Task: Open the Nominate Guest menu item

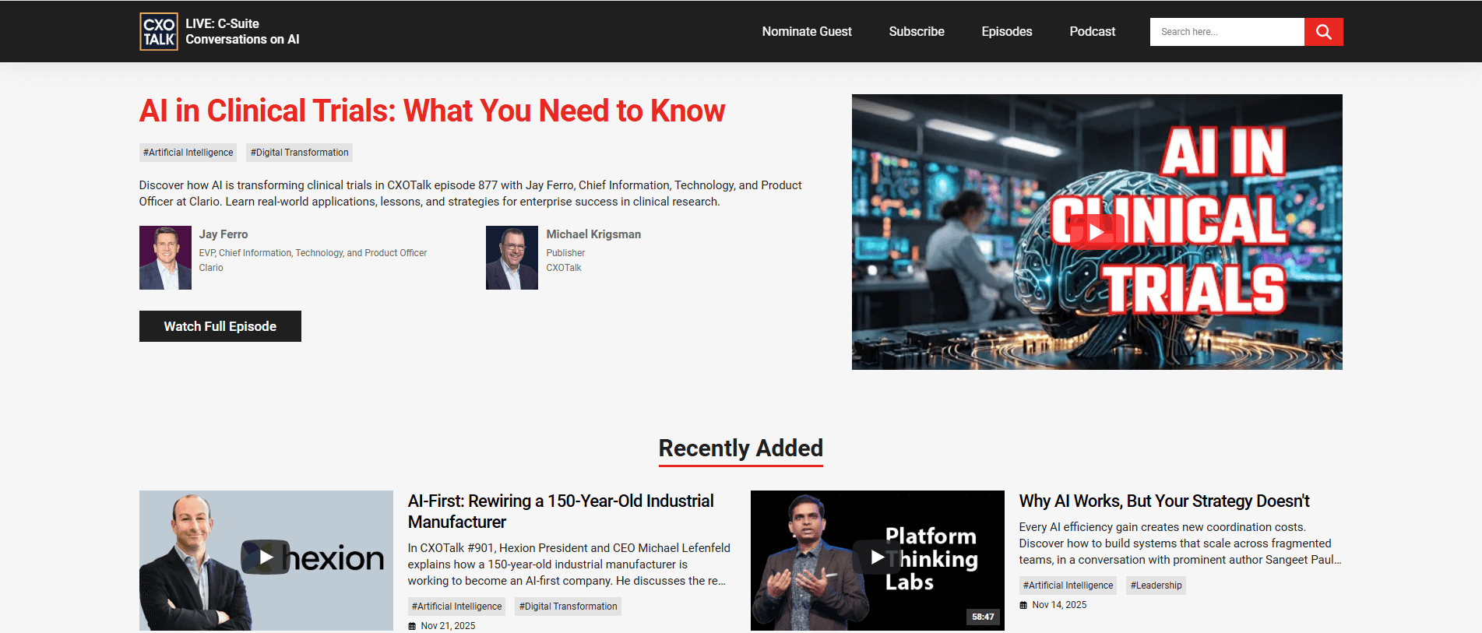Action: coord(806,32)
